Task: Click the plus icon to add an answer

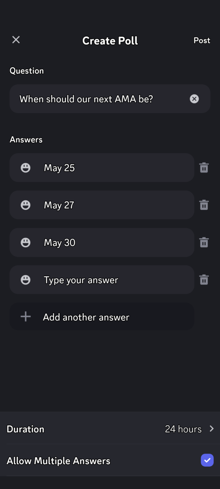Action: [x=25, y=316]
